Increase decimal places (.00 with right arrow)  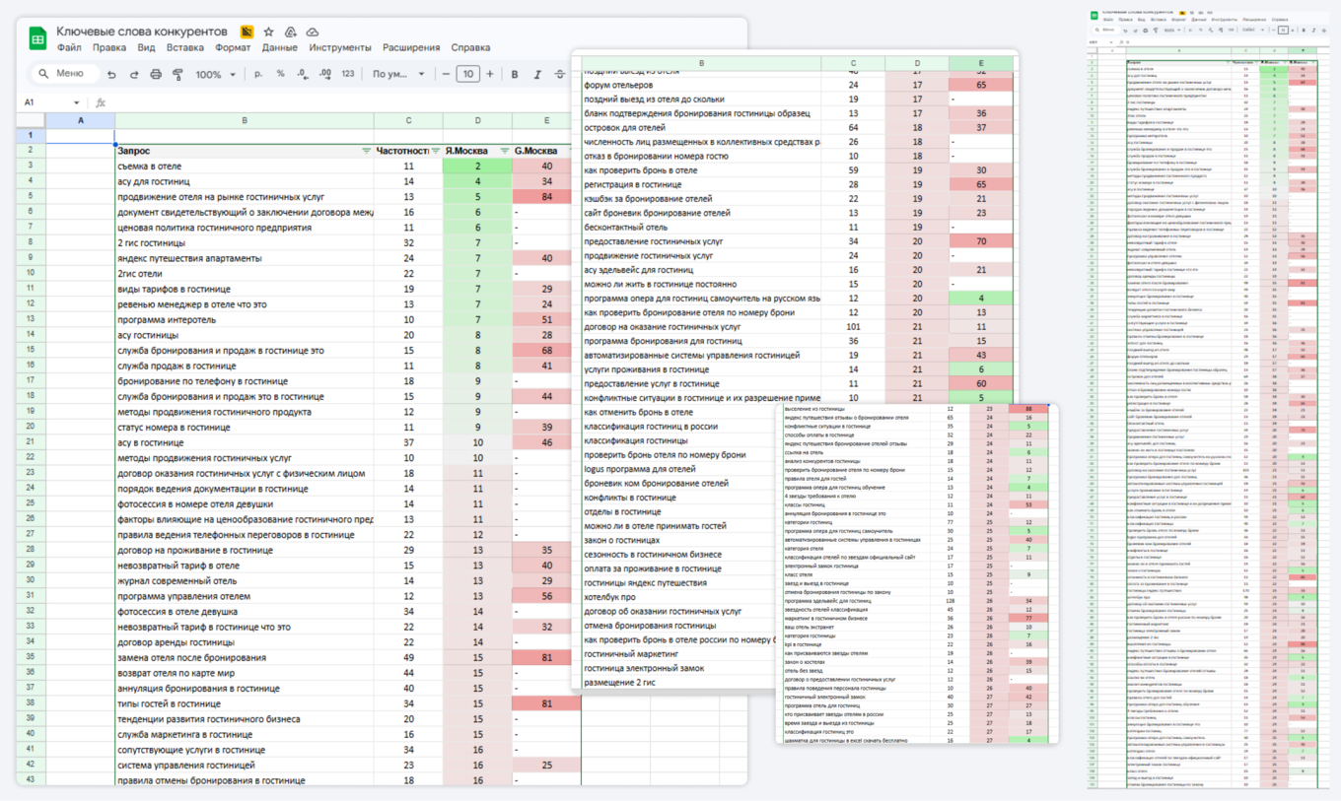[324, 74]
